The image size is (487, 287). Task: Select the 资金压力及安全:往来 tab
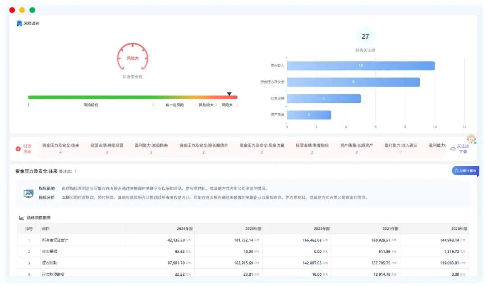(60, 149)
